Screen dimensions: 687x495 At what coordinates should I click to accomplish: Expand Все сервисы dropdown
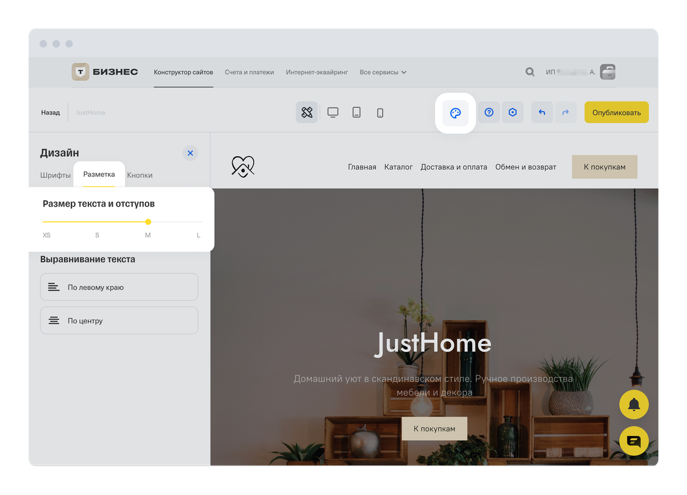tap(383, 72)
